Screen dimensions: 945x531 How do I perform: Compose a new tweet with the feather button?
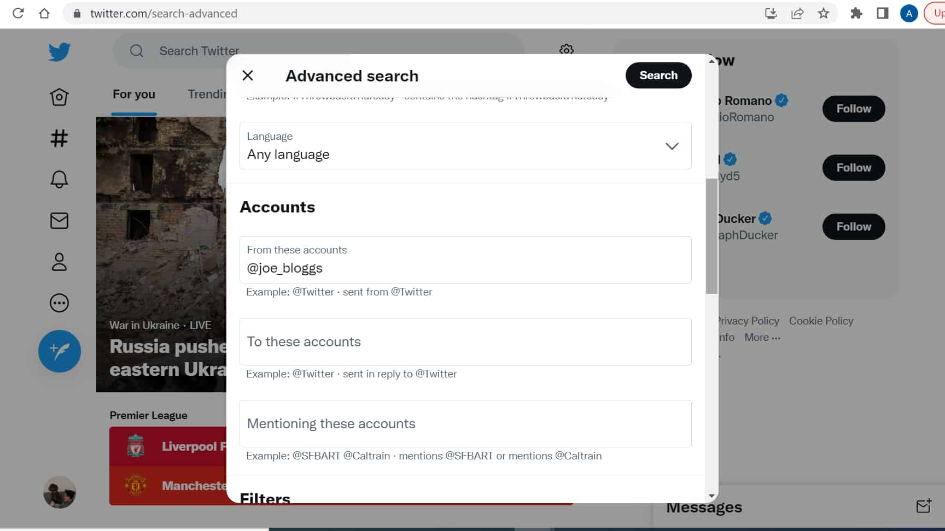point(60,351)
